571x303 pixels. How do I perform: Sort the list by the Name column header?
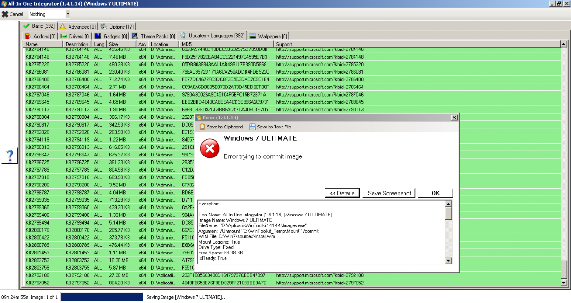[x=44, y=44]
